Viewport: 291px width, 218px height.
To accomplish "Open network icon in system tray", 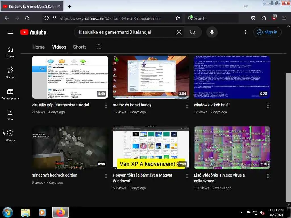I will tap(255, 213).
